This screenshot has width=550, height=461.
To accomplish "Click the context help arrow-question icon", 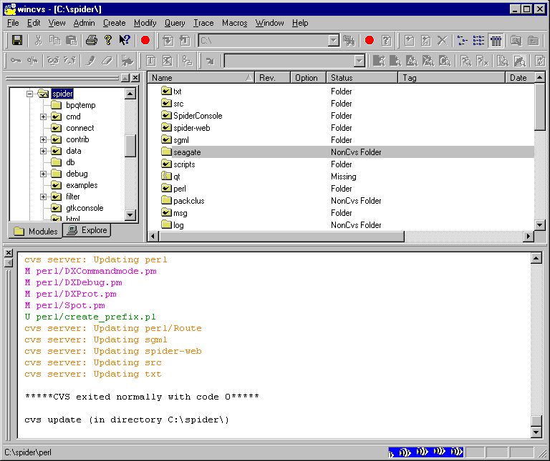I will (125, 41).
